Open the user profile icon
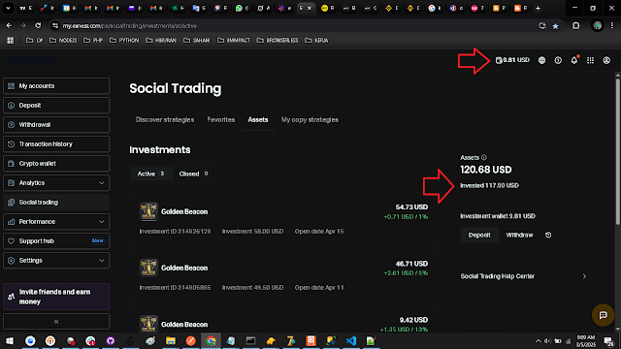This screenshot has height=349, width=621. [606, 60]
